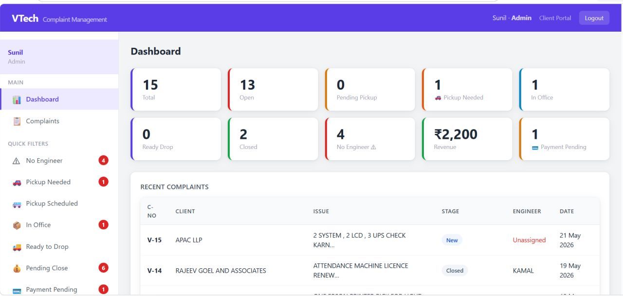This screenshot has height=296, width=623.
Task: Open the No Engineer 4 stat card
Action: click(x=370, y=139)
